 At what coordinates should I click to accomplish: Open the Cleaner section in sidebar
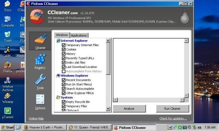pyautogui.click(x=40, y=41)
